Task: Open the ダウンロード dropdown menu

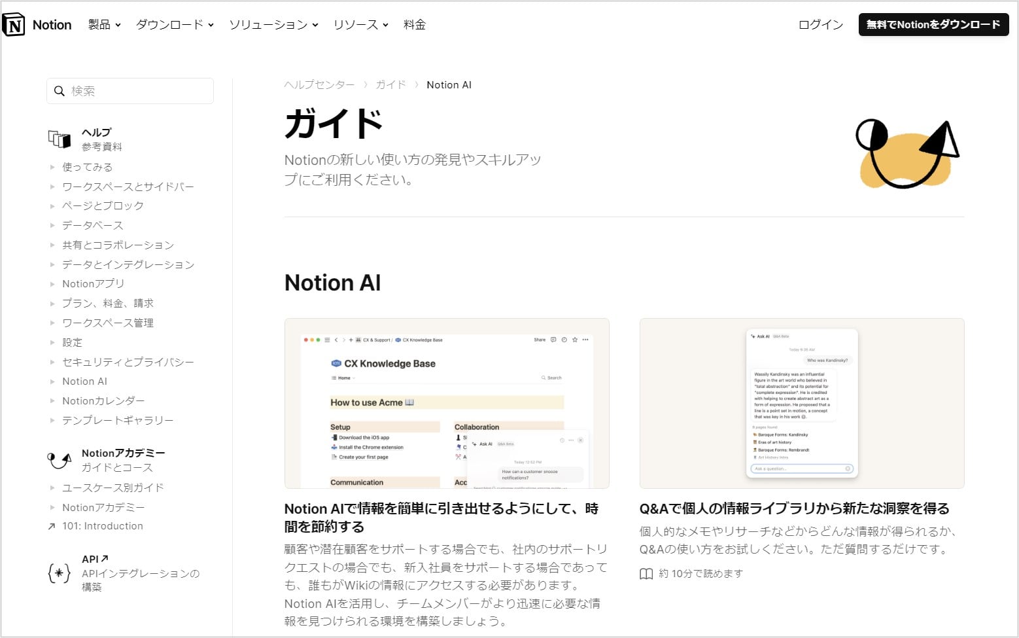Action: point(175,25)
